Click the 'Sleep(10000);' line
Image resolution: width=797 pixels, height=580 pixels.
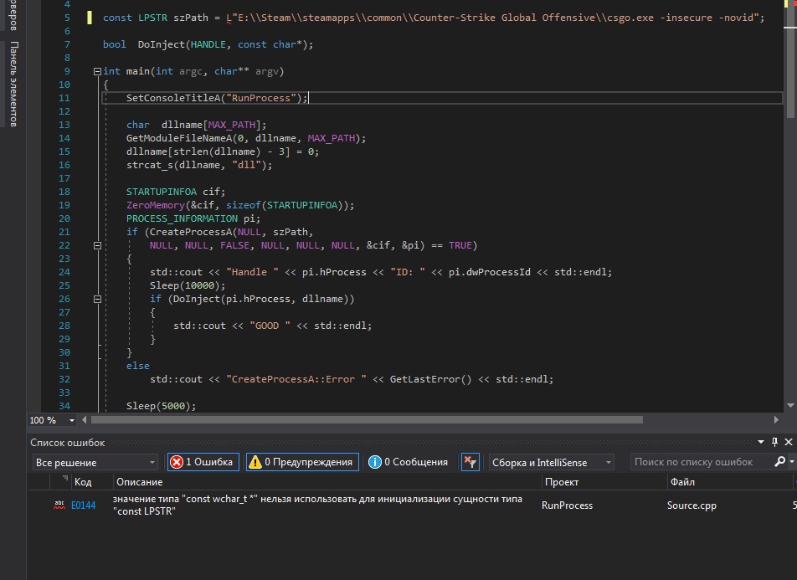tap(188, 285)
